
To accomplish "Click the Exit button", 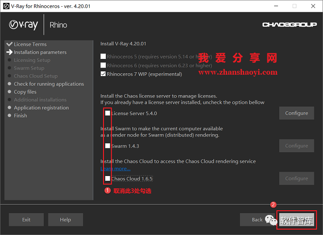I will [x=26, y=219].
